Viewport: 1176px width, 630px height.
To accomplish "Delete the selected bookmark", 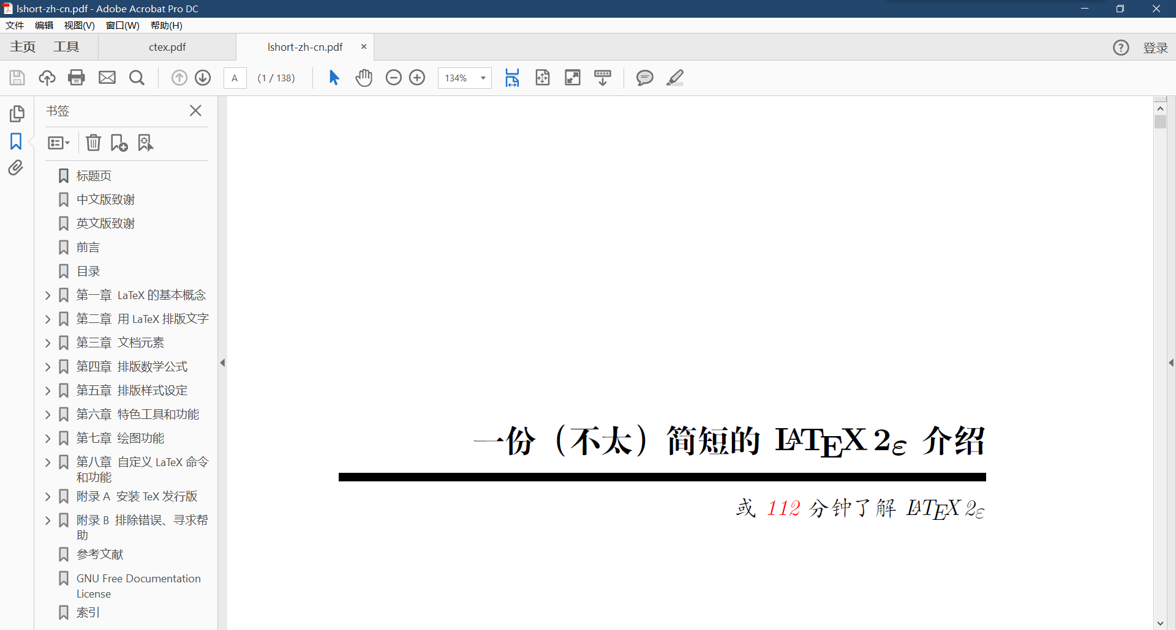I will [x=93, y=143].
